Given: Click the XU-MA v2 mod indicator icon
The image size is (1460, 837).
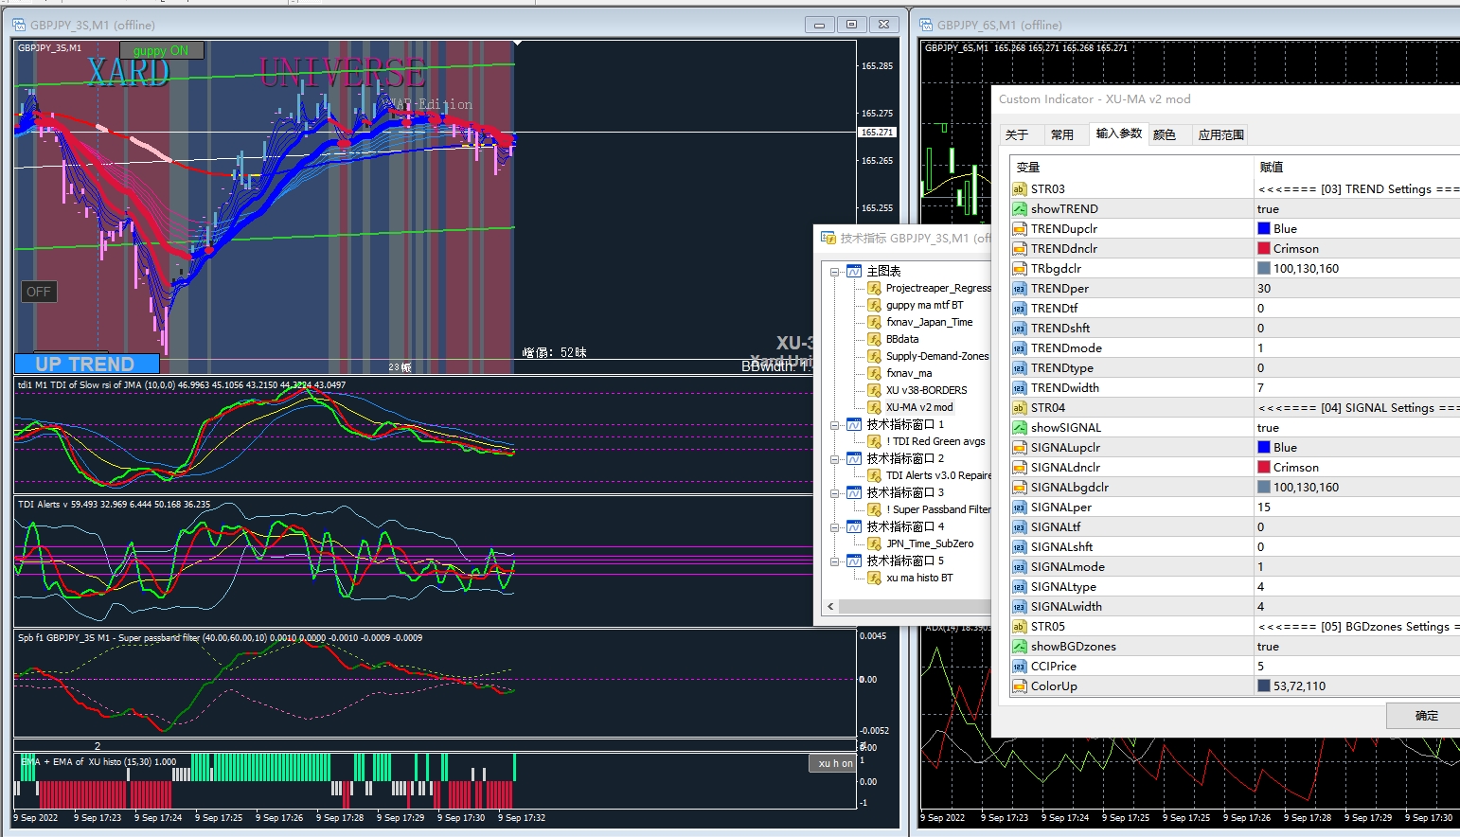Looking at the screenshot, I should (875, 407).
